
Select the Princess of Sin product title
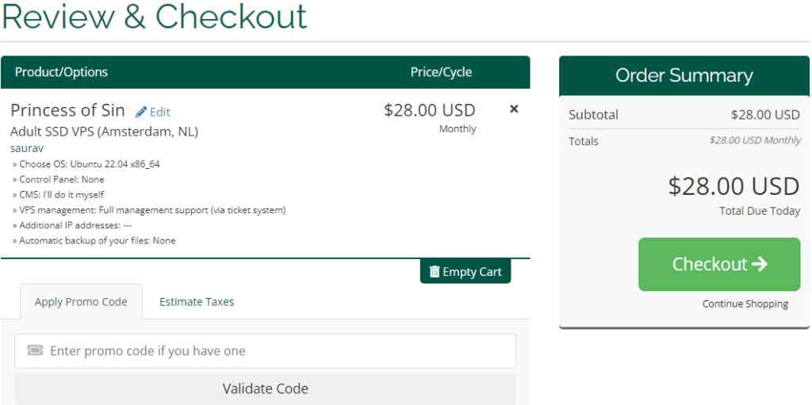(67, 110)
